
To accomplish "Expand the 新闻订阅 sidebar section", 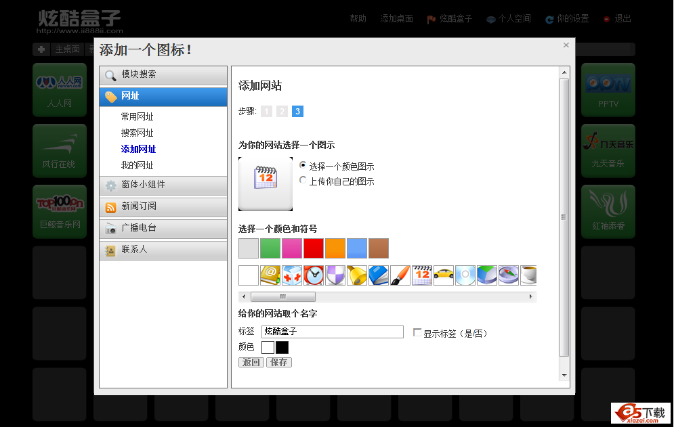I will pos(163,207).
